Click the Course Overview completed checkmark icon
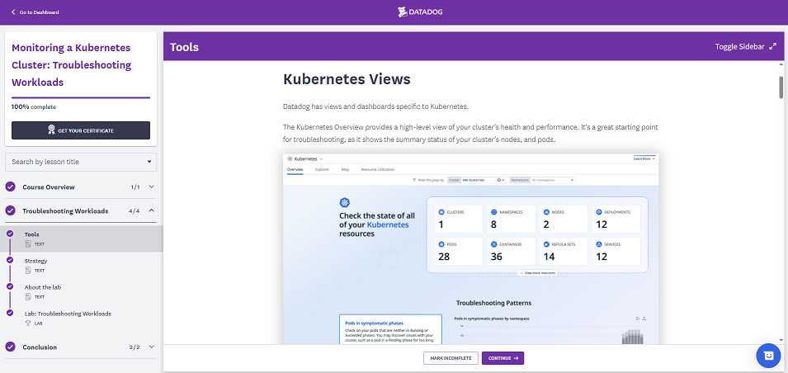Screen dimensions: 788x373 click(x=10, y=187)
